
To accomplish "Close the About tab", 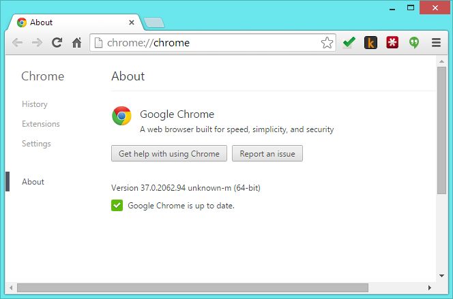I will (x=132, y=22).
